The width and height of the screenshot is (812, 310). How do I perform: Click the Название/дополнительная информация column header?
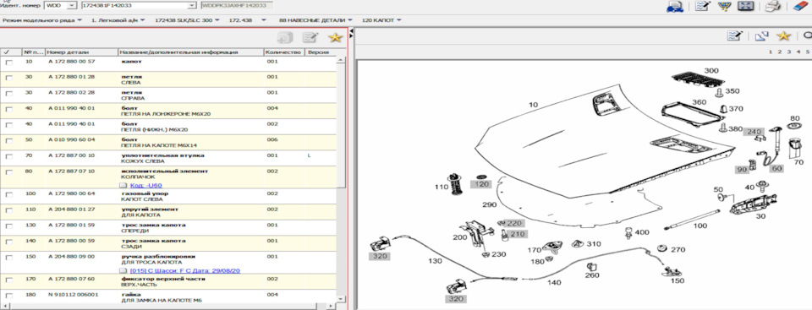coord(190,52)
